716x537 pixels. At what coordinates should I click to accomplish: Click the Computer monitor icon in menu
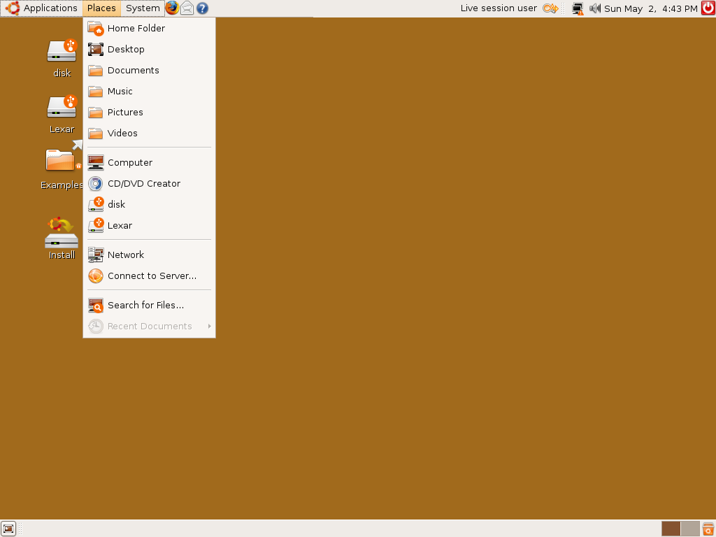click(x=96, y=162)
